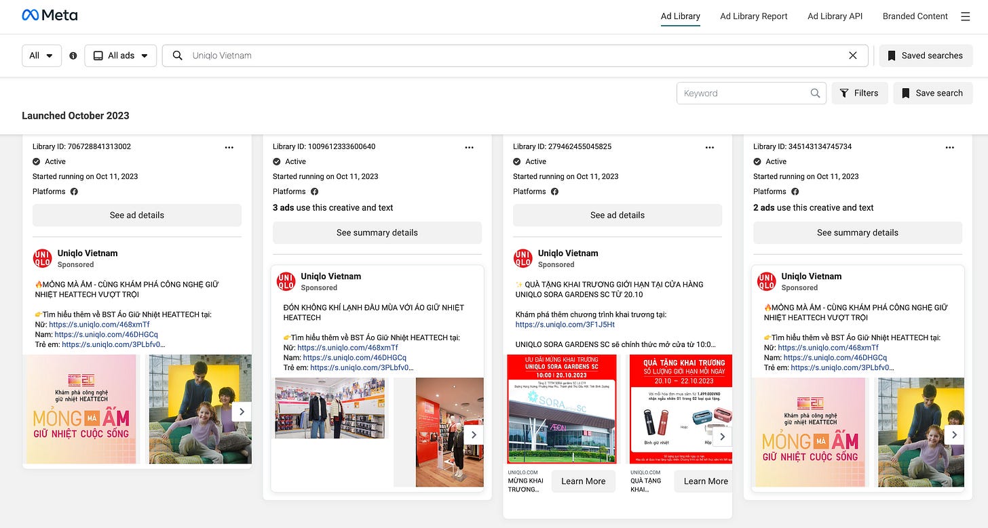
Task: Open the Ad Library tab
Action: point(681,16)
